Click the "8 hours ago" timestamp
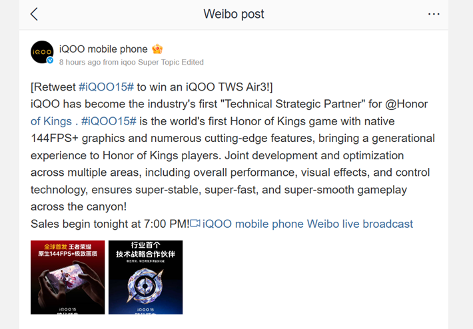The height and width of the screenshot is (329, 473). [x=79, y=62]
